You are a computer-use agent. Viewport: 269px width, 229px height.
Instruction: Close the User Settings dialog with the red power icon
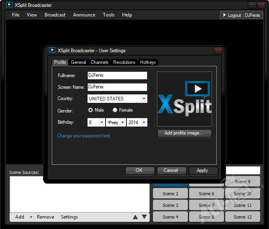(218, 51)
